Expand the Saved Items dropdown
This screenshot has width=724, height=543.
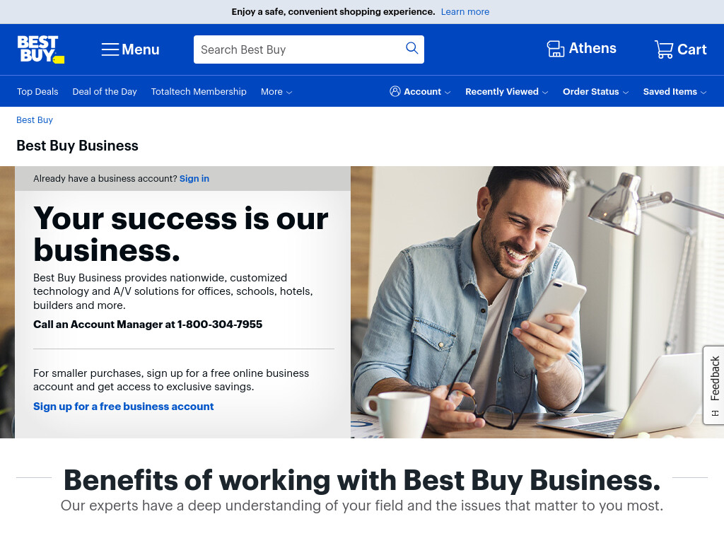click(675, 92)
